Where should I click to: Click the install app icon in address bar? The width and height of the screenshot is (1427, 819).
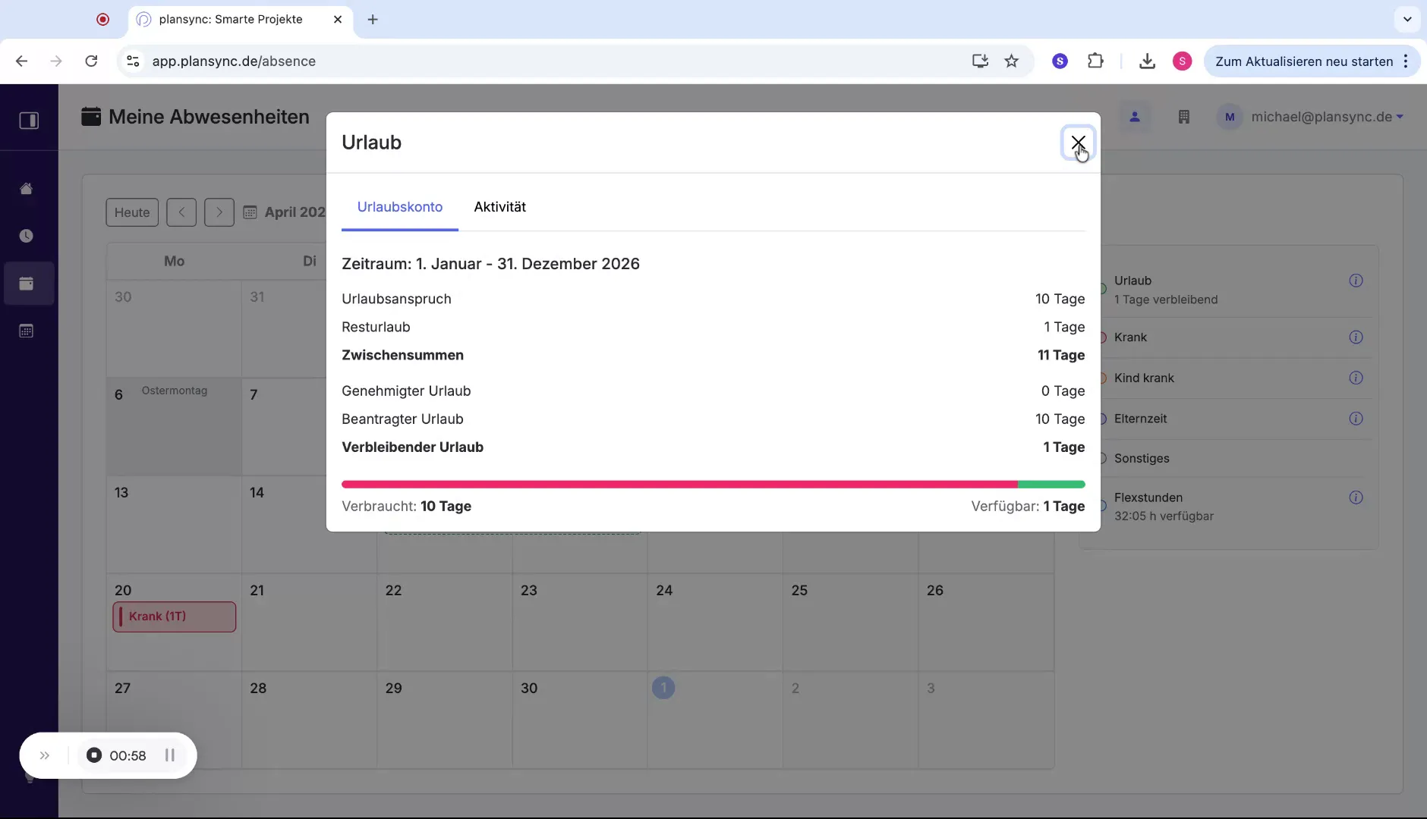click(980, 61)
